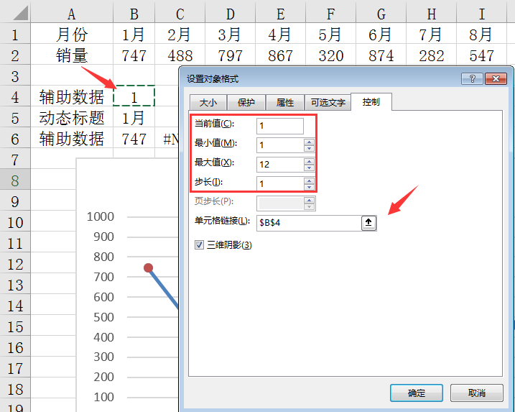Image resolution: width=515 pixels, height=412 pixels.
Task: Click the chart axis label 1000
Action: pyautogui.click(x=100, y=216)
